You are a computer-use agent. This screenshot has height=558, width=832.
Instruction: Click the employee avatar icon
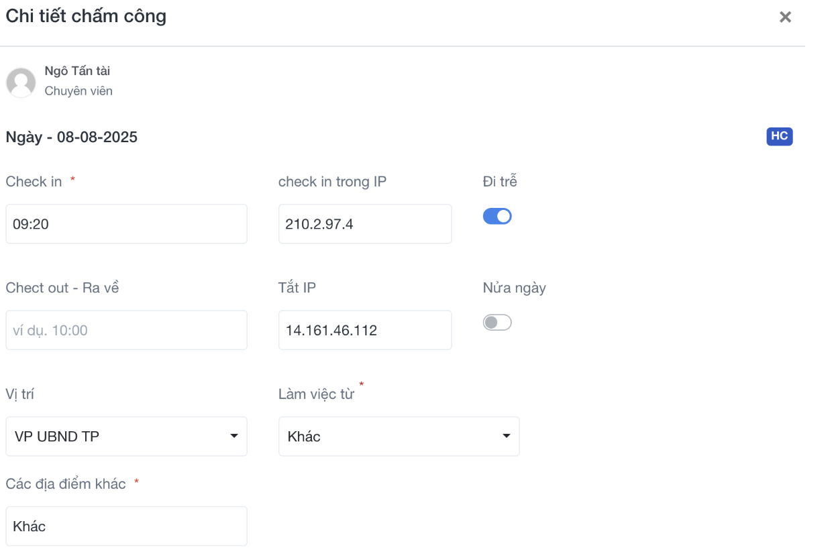[21, 82]
